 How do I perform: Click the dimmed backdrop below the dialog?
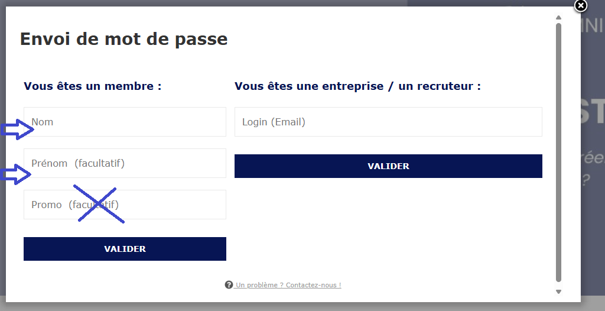pyautogui.click(x=295, y=307)
